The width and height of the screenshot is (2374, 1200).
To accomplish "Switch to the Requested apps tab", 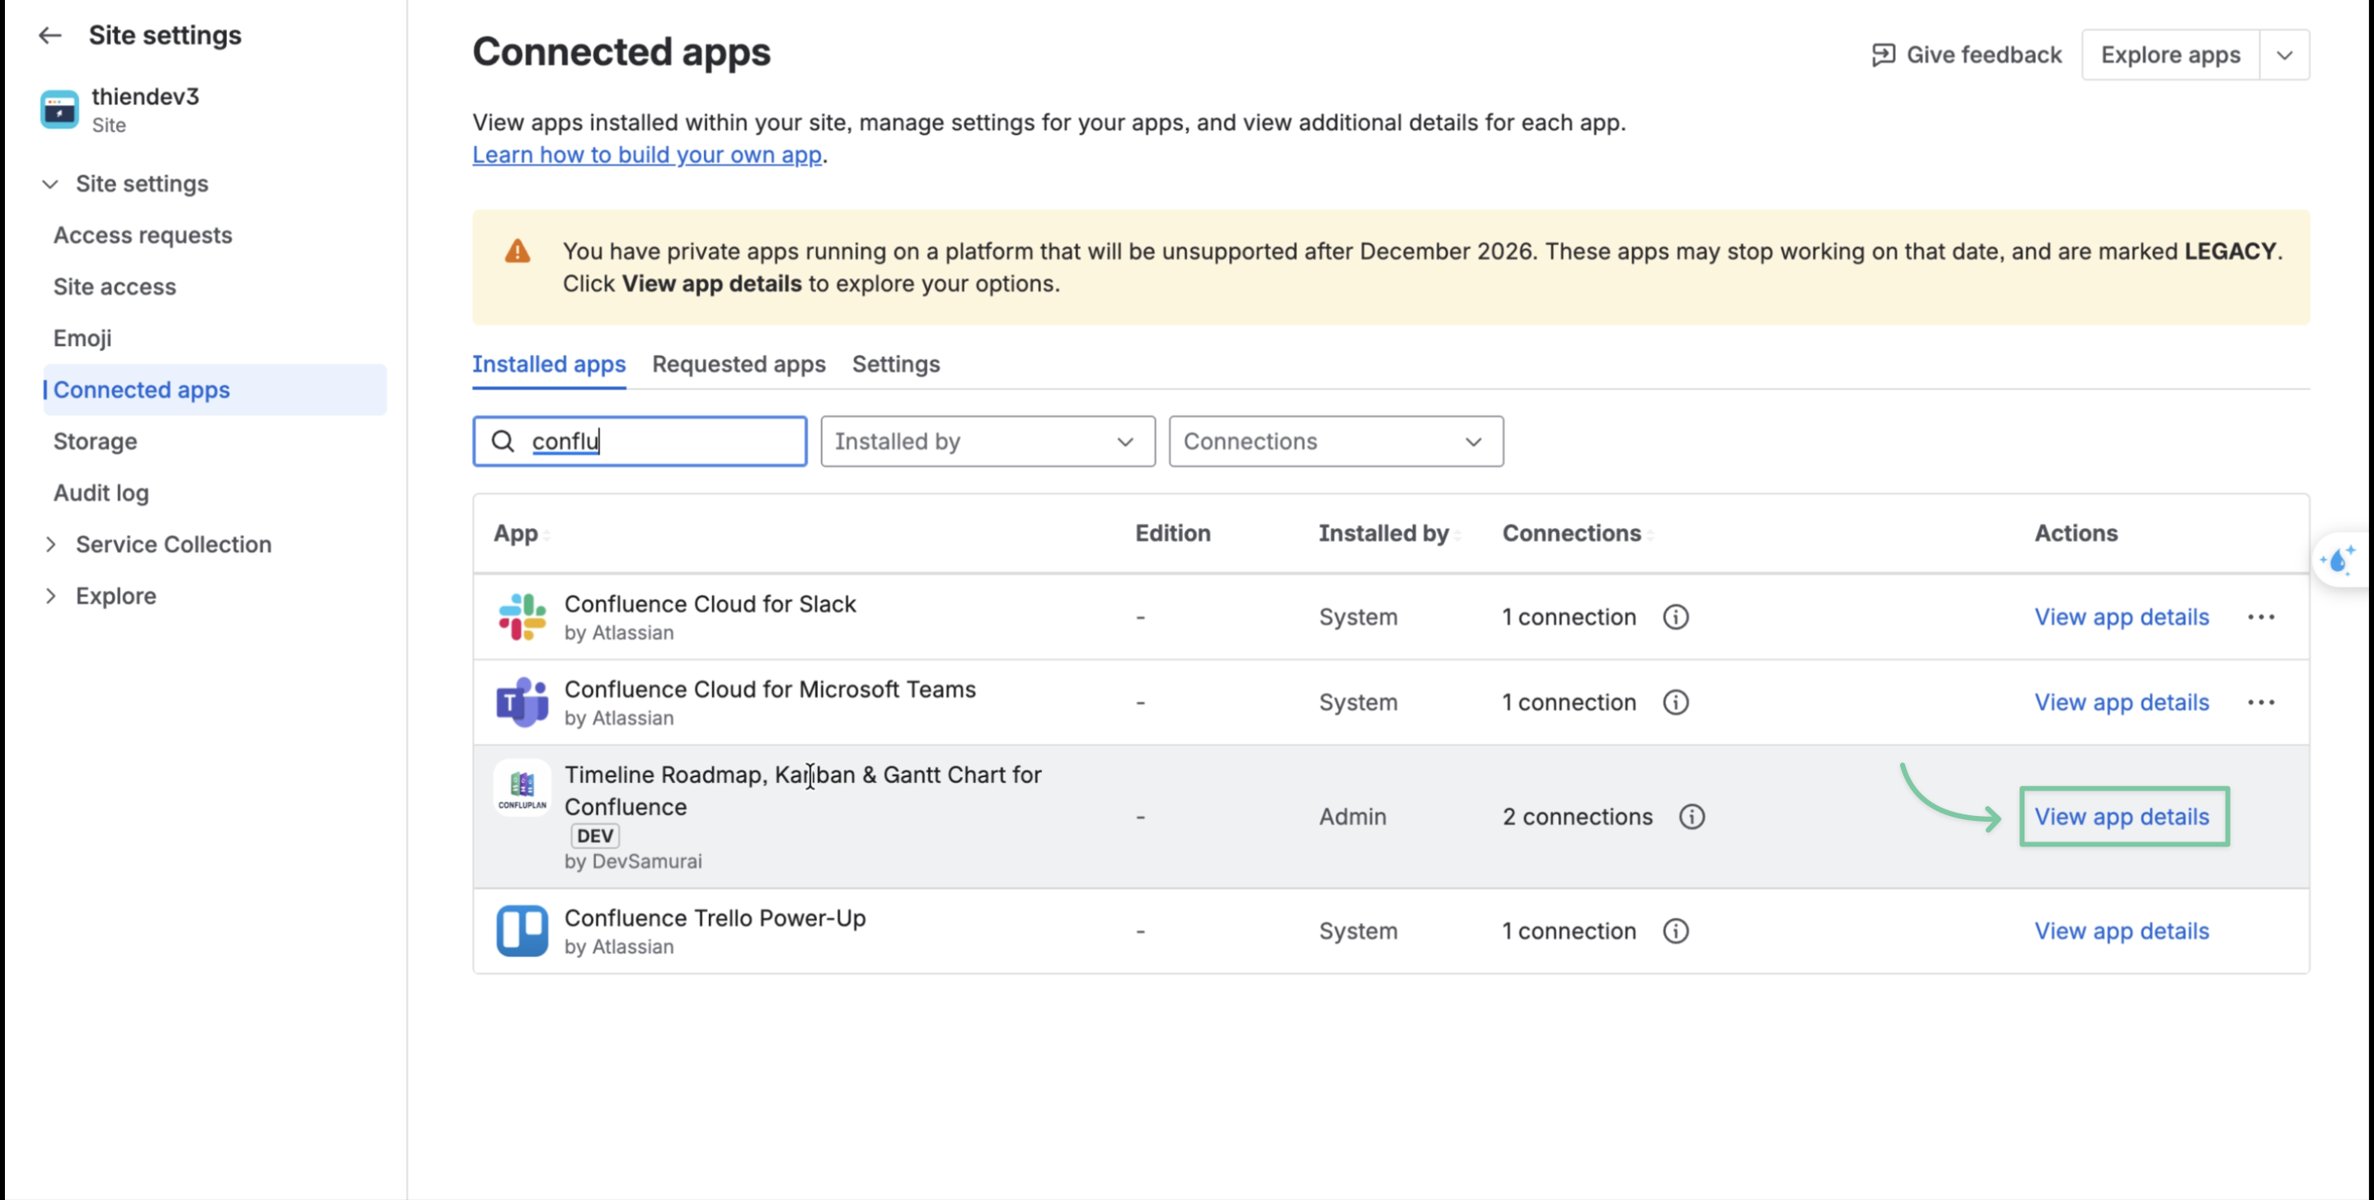I will [739, 364].
